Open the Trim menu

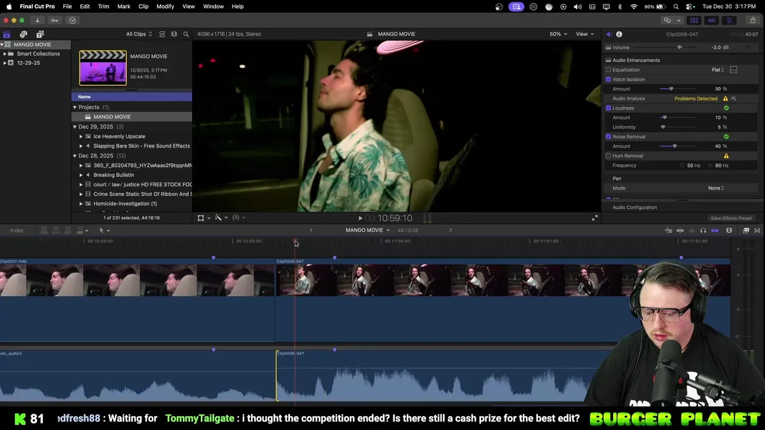click(x=103, y=6)
